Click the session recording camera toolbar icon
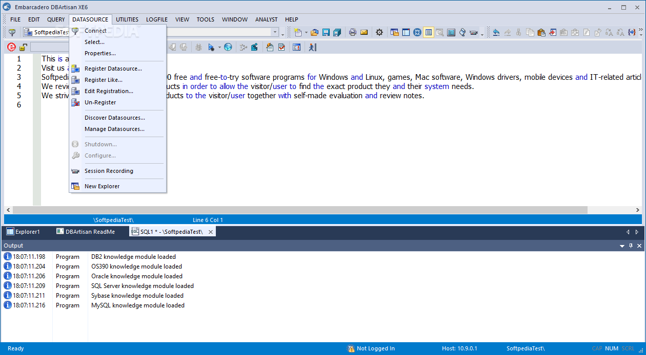646x355 pixels. tap(474, 32)
